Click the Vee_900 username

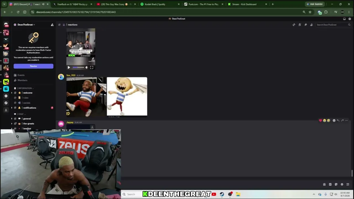coord(71,75)
